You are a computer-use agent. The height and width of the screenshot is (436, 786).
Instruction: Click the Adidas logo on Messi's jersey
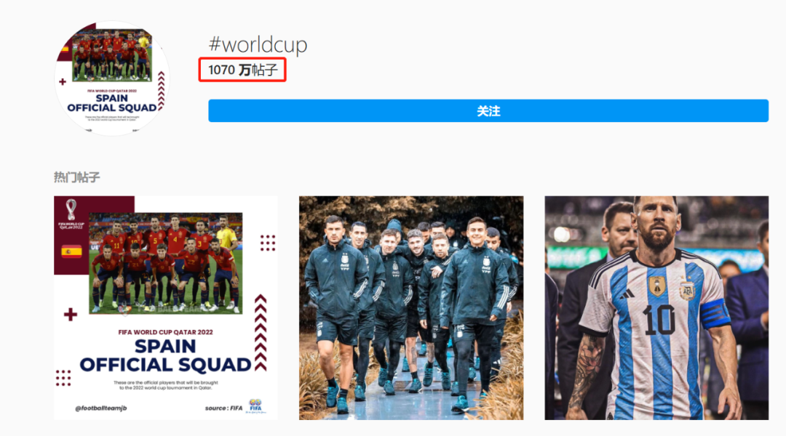tap(626, 295)
